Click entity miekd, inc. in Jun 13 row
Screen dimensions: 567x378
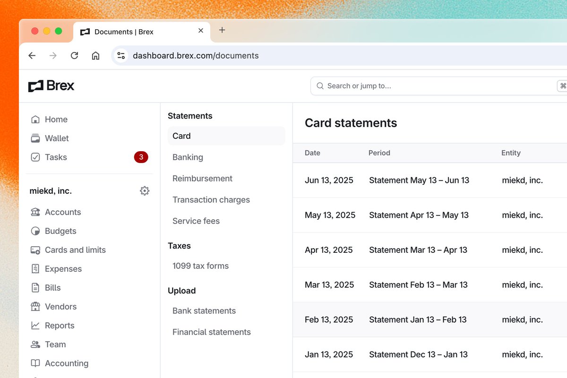pyautogui.click(x=522, y=180)
